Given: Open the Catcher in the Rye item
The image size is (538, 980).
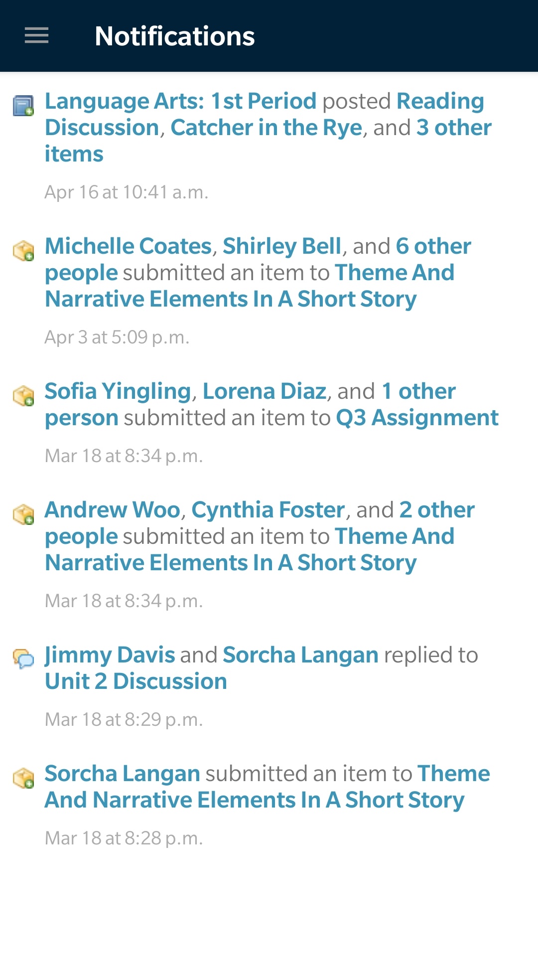Looking at the screenshot, I should tap(266, 128).
